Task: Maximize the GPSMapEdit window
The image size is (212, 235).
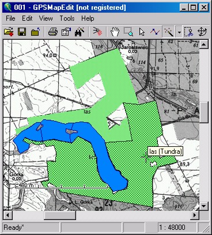Action: click(x=193, y=7)
